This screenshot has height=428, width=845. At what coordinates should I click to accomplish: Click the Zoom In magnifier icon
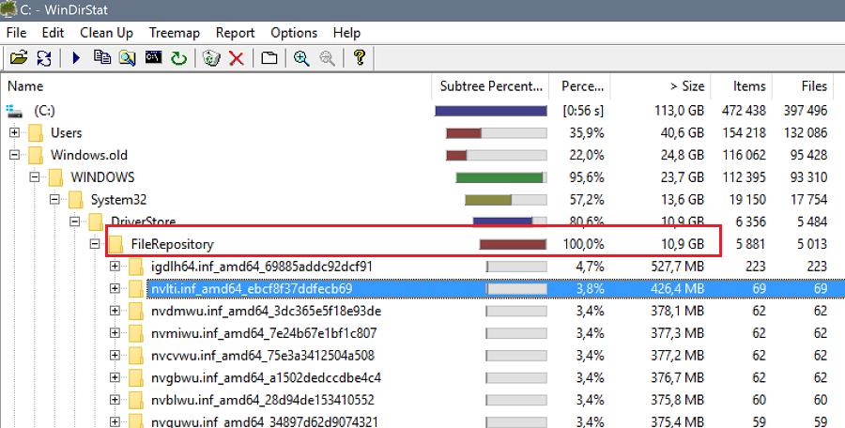[x=301, y=58]
